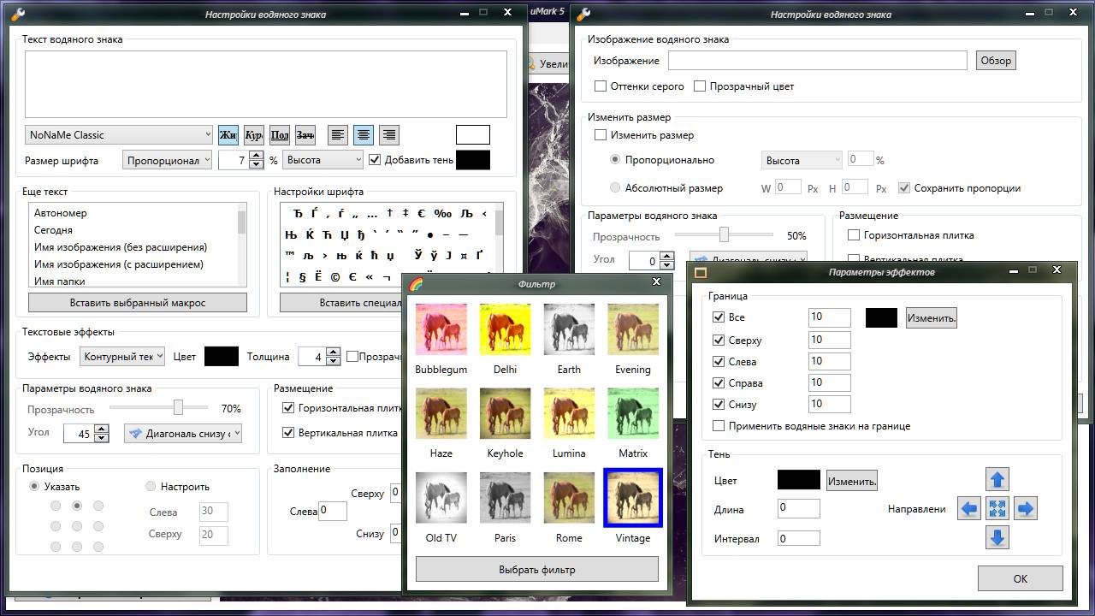Align watermark text to the center
1095x616 pixels.
[x=364, y=135]
